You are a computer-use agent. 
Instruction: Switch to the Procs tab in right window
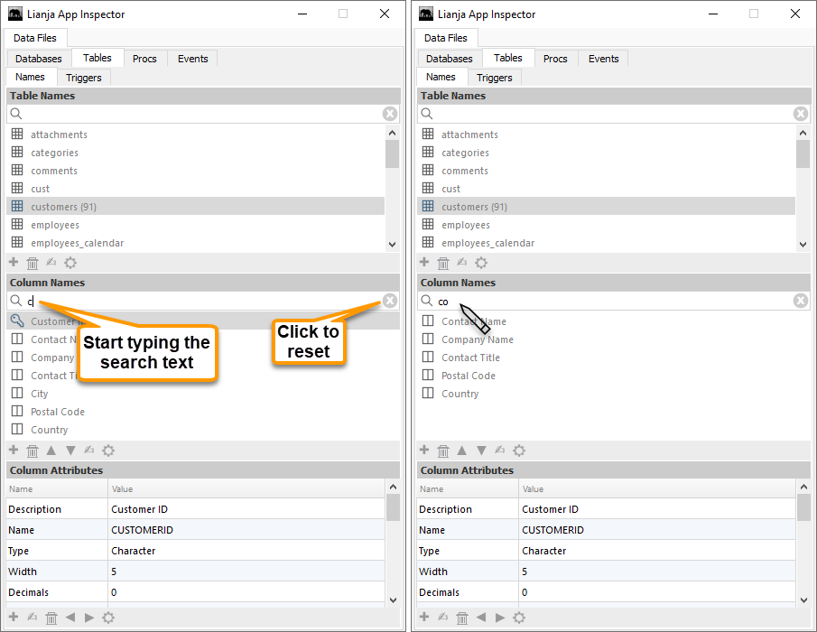tap(555, 59)
